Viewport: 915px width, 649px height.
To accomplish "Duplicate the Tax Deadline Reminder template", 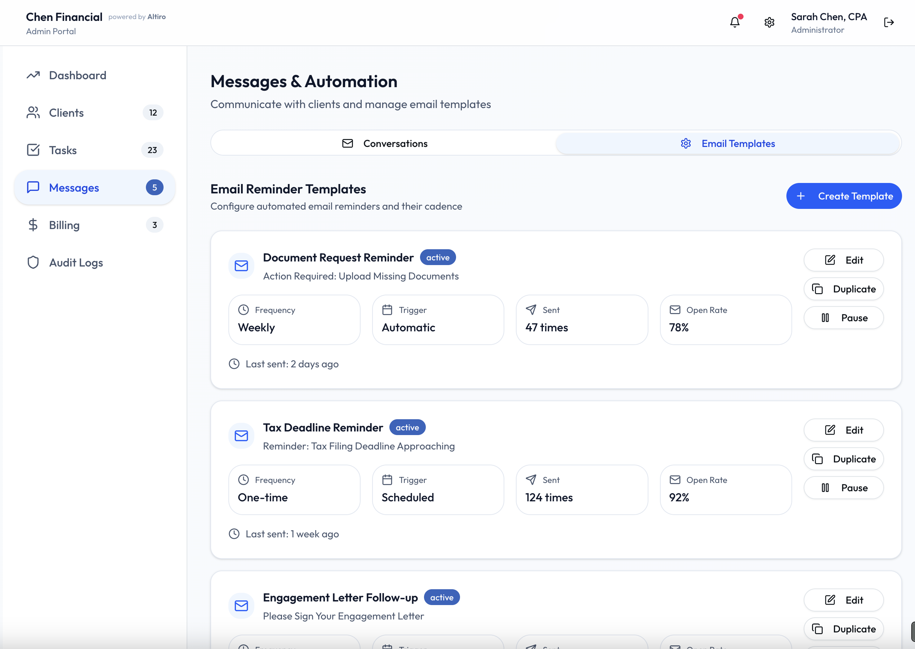I will click(843, 459).
